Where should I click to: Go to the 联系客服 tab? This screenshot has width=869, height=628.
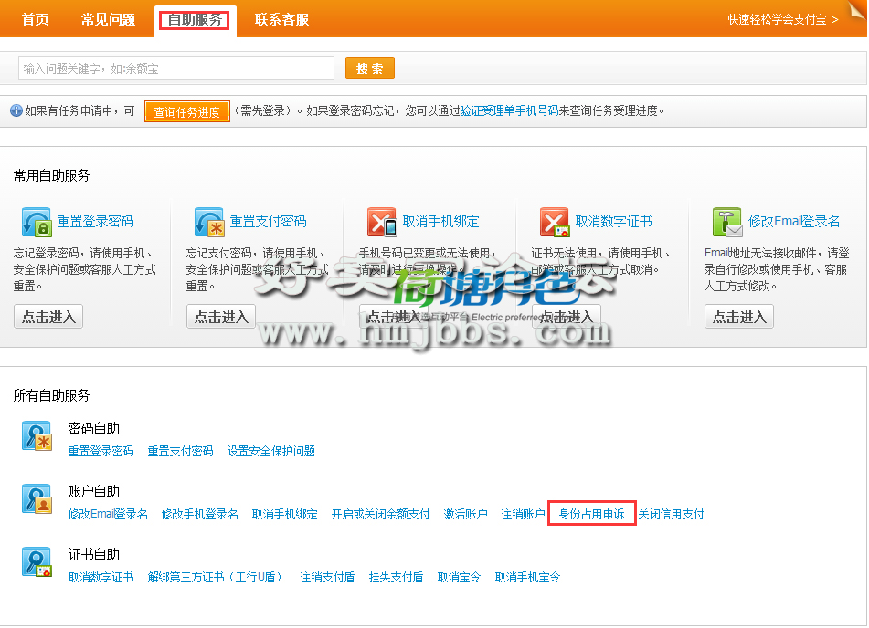(281, 19)
